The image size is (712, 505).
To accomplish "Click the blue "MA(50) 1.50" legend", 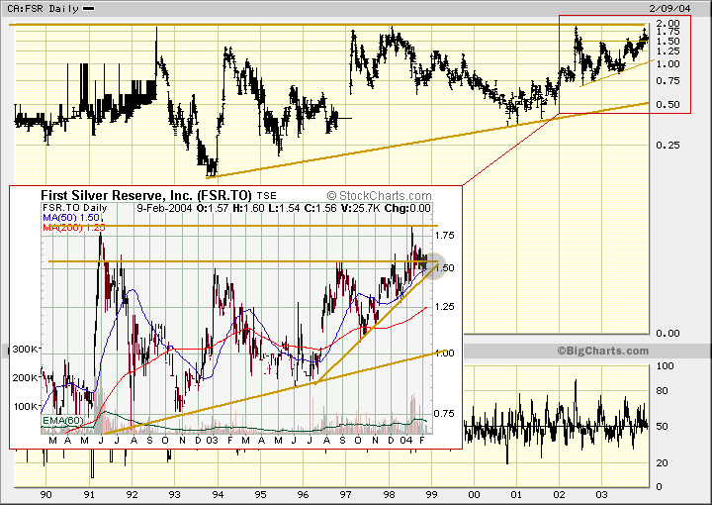I will (x=71, y=218).
